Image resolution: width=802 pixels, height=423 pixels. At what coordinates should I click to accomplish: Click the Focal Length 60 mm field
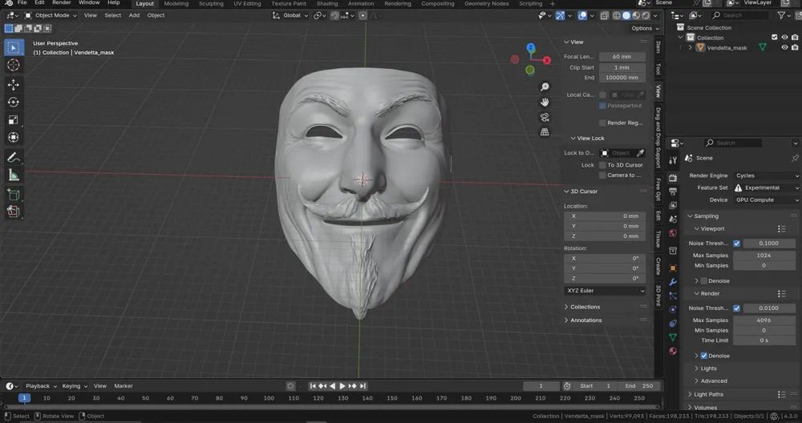[622, 57]
